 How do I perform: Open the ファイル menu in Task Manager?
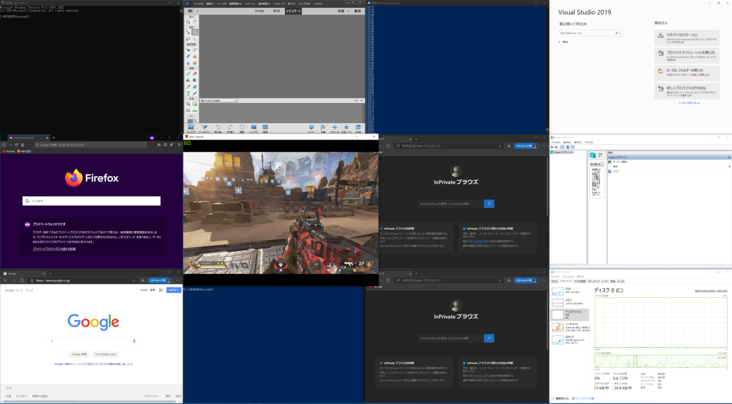pos(554,277)
